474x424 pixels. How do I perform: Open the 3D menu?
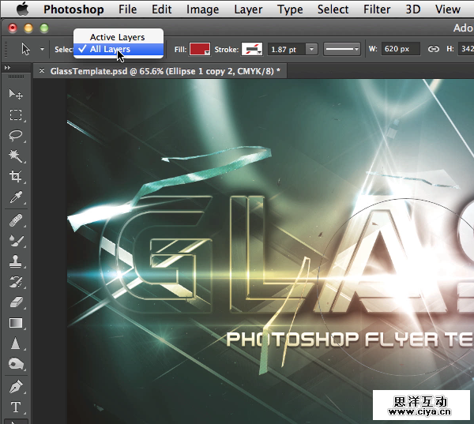coord(412,9)
